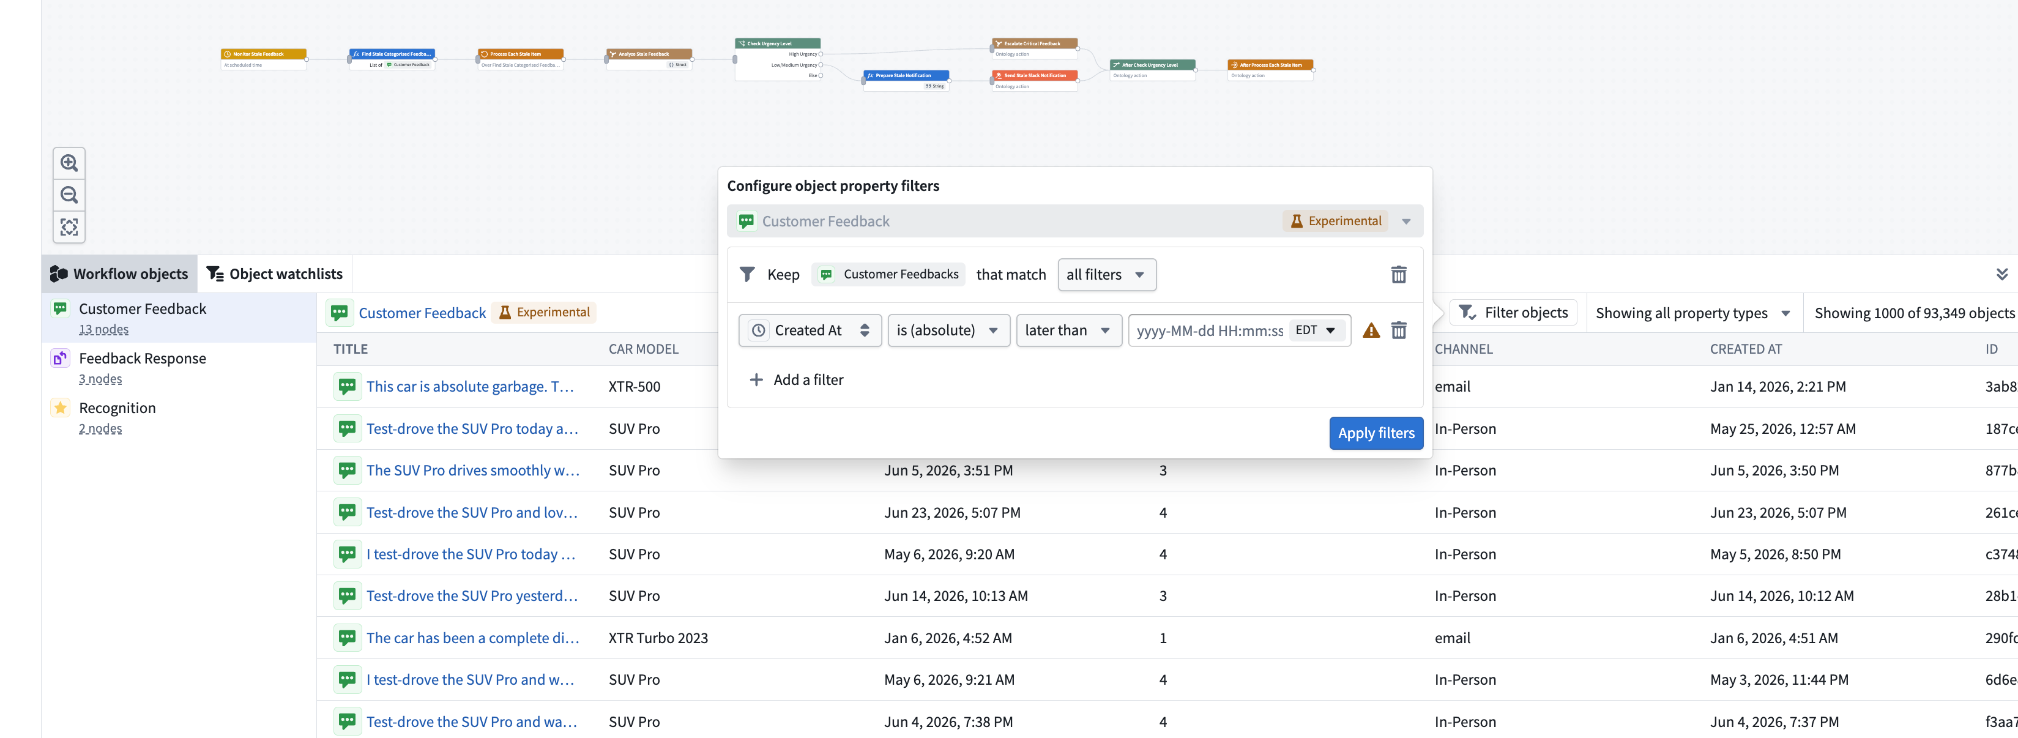
Task: Select the Send Stale Slack Notification node
Action: click(x=1034, y=81)
